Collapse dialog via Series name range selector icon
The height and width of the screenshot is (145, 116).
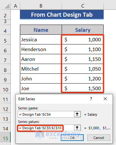point(77,114)
